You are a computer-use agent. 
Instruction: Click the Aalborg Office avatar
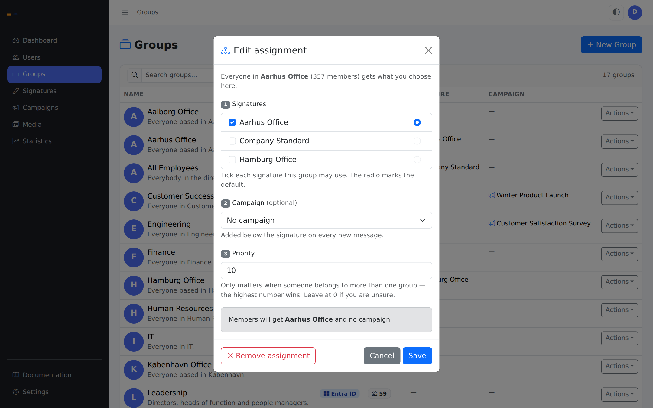tap(134, 117)
